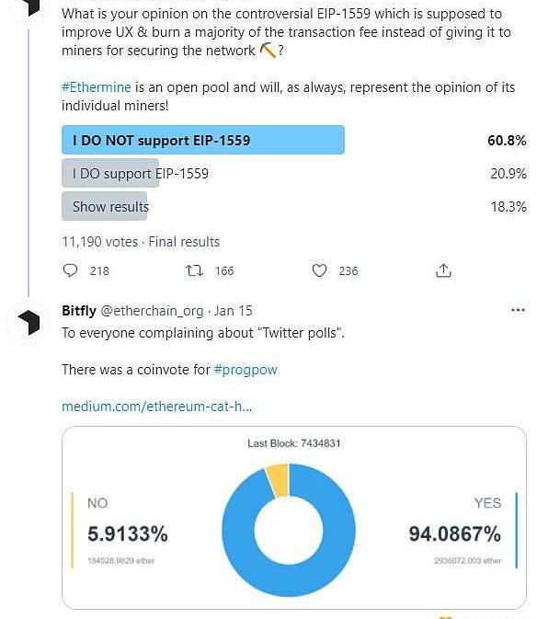This screenshot has width=537, height=619.
Task: Click the reply speech bubble icon
Action: pyautogui.click(x=70, y=270)
